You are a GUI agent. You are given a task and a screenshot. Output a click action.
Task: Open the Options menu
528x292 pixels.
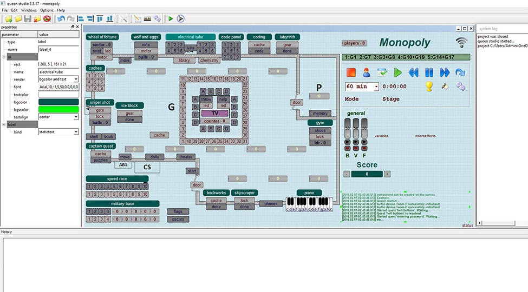coord(47,10)
